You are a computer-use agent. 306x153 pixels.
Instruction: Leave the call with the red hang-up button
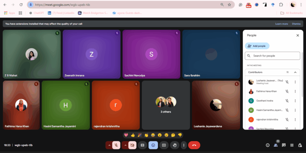(194, 145)
